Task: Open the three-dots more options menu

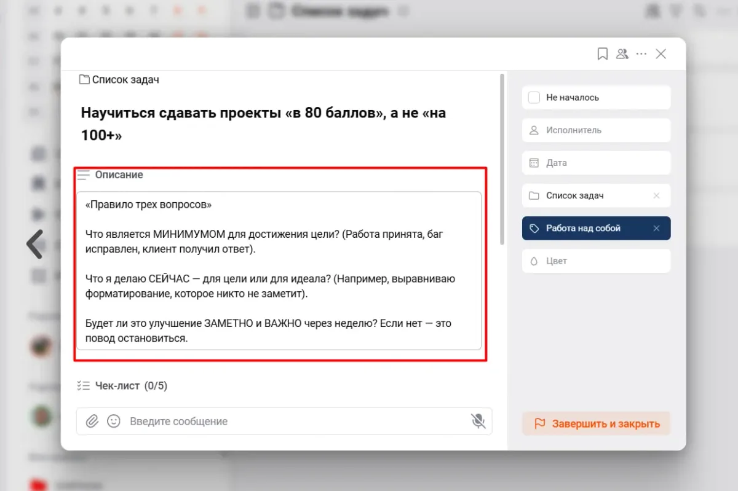Action: click(641, 54)
